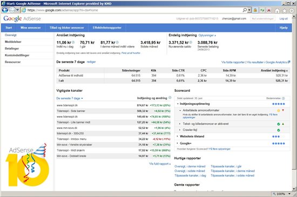Click the red stop loading icon
This screenshot has width=297, height=197.
(269, 10)
